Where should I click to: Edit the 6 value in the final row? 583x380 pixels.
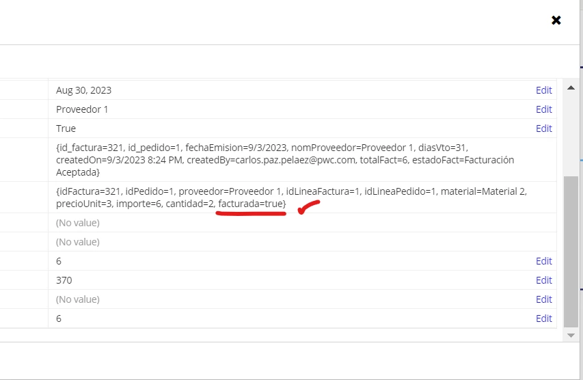click(x=543, y=318)
